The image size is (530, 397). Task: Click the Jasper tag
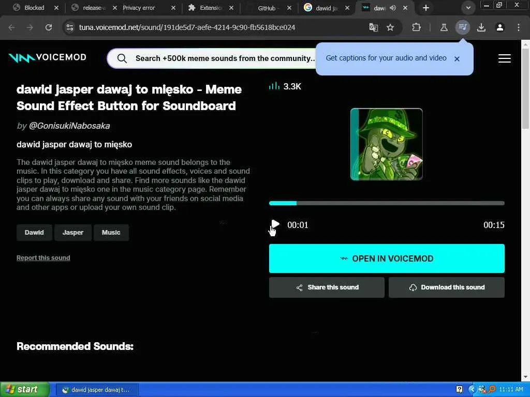[72, 233]
